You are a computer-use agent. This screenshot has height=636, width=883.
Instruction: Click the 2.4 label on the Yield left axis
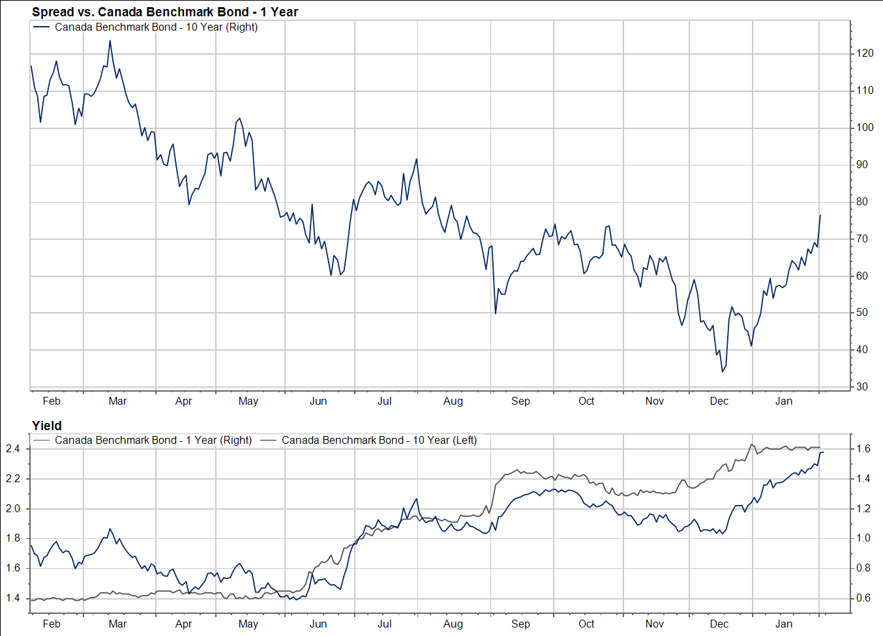click(x=13, y=448)
